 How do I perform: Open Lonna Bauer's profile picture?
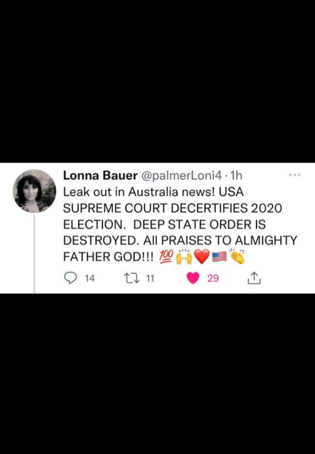tap(34, 191)
